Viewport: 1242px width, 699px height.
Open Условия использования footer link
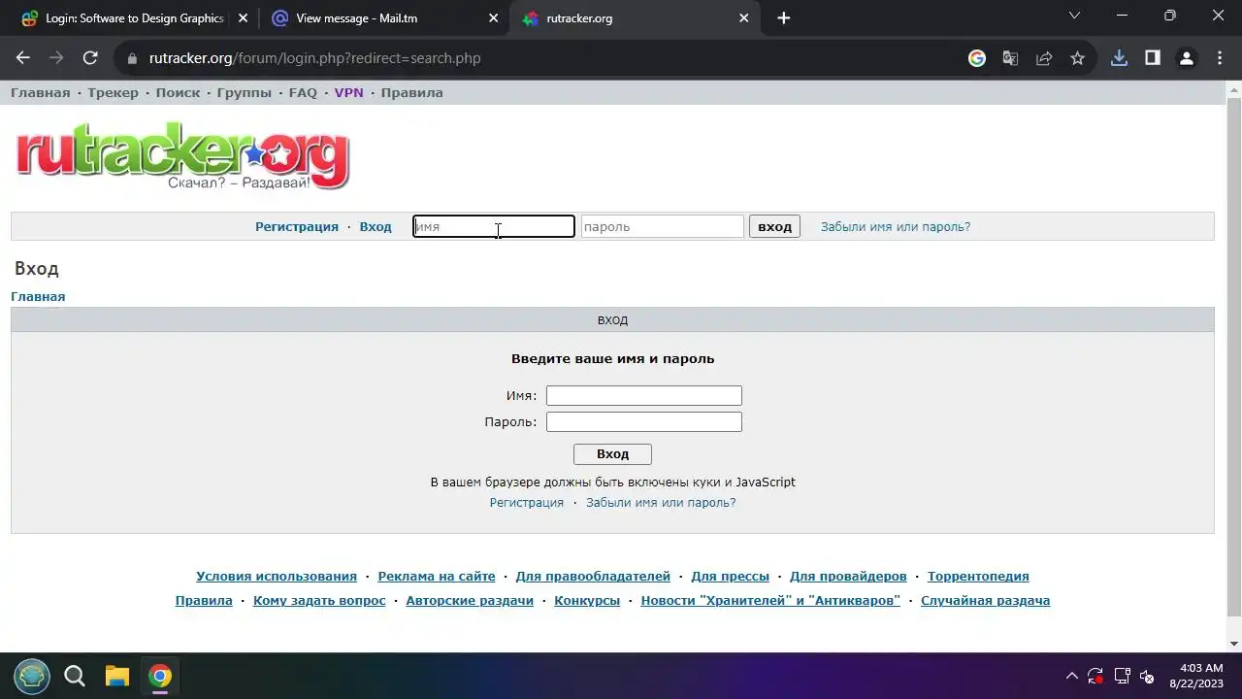pyautogui.click(x=277, y=577)
